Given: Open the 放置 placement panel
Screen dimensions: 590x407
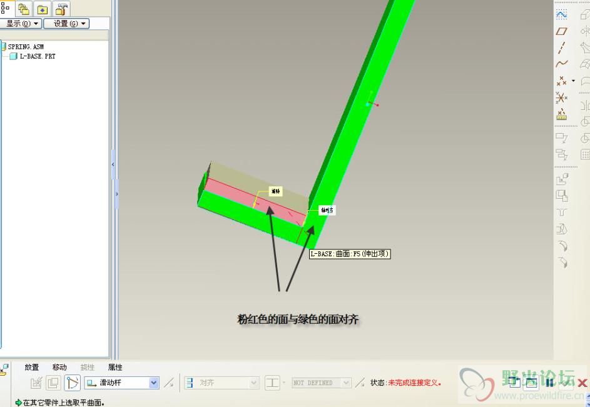Looking at the screenshot, I should tap(32, 367).
